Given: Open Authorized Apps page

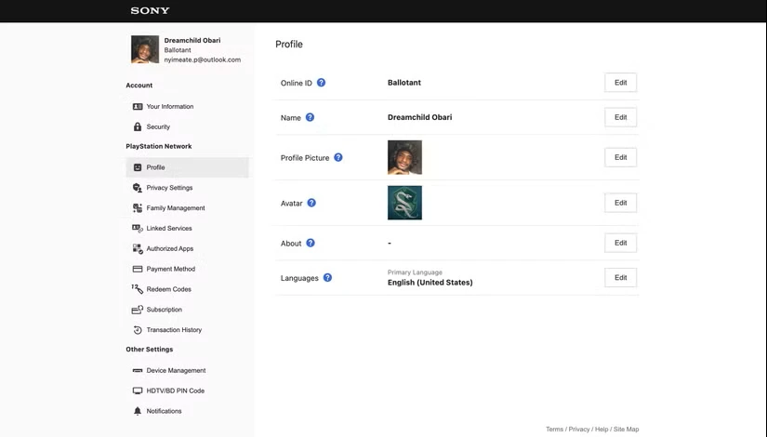Looking at the screenshot, I should point(170,248).
